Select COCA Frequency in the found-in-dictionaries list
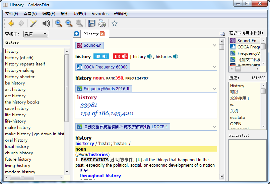This screenshot has height=184, width=270. (245, 47)
